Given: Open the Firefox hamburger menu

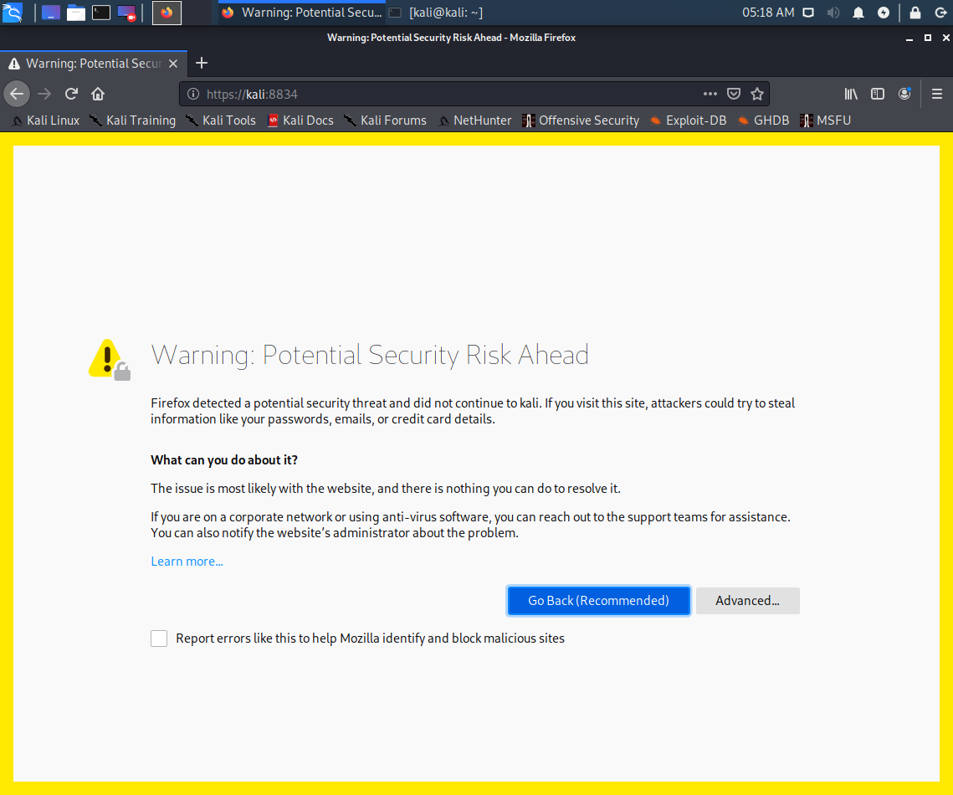Looking at the screenshot, I should 936,94.
